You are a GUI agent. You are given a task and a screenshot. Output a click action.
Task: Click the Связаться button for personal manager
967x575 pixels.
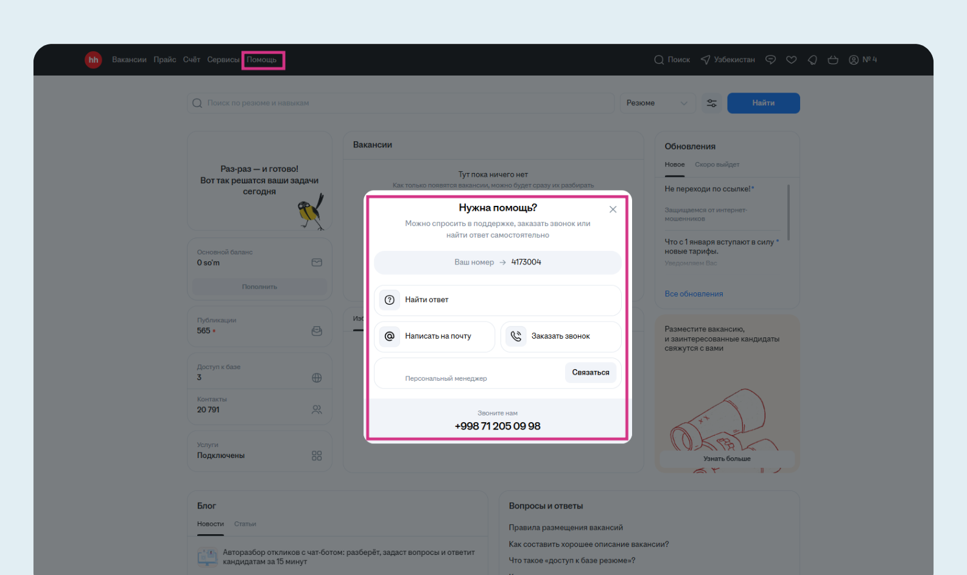[591, 372]
